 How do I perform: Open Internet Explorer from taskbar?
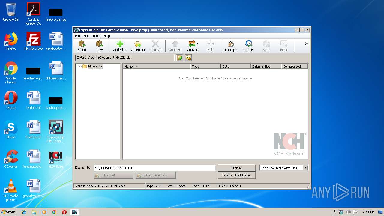click(x=24, y=212)
